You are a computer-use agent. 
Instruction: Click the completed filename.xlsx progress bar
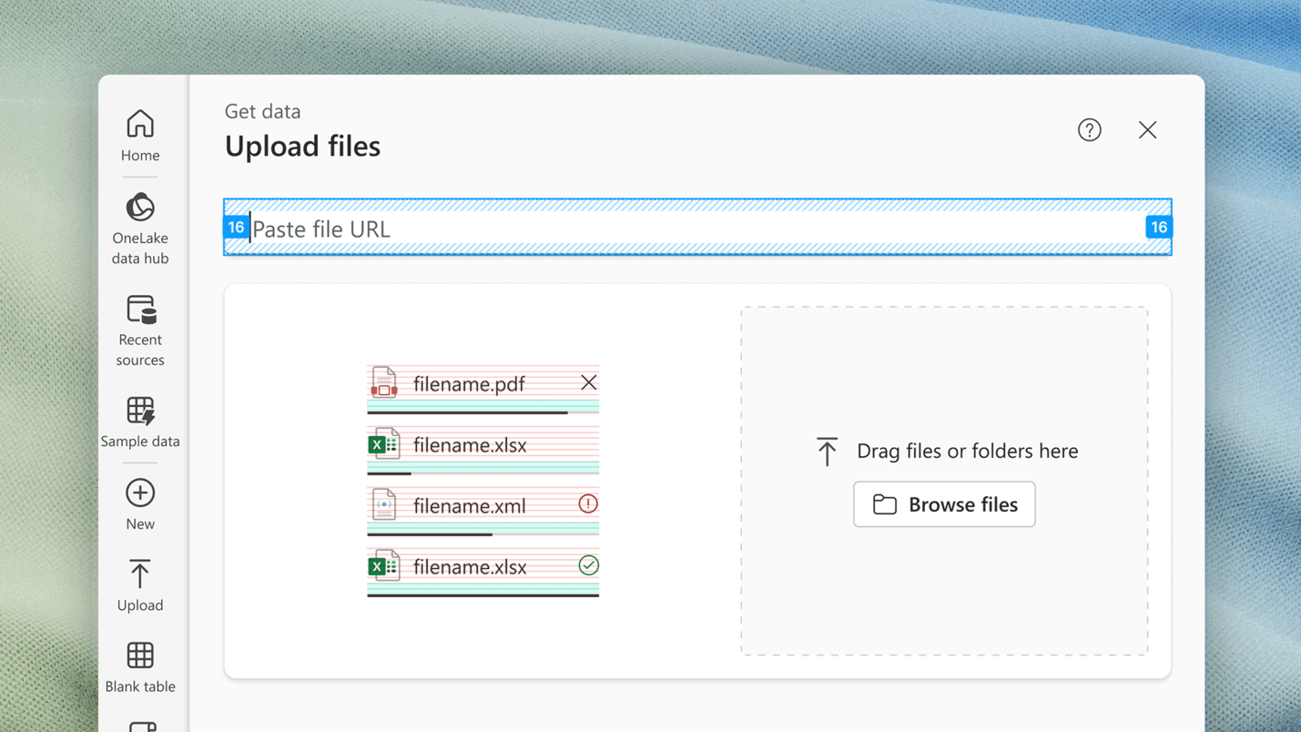click(483, 595)
